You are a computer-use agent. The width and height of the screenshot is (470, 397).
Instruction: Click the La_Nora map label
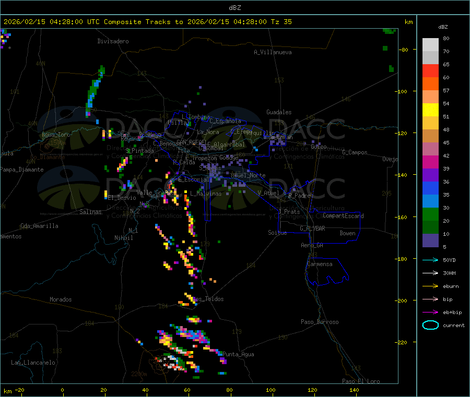tap(208, 133)
